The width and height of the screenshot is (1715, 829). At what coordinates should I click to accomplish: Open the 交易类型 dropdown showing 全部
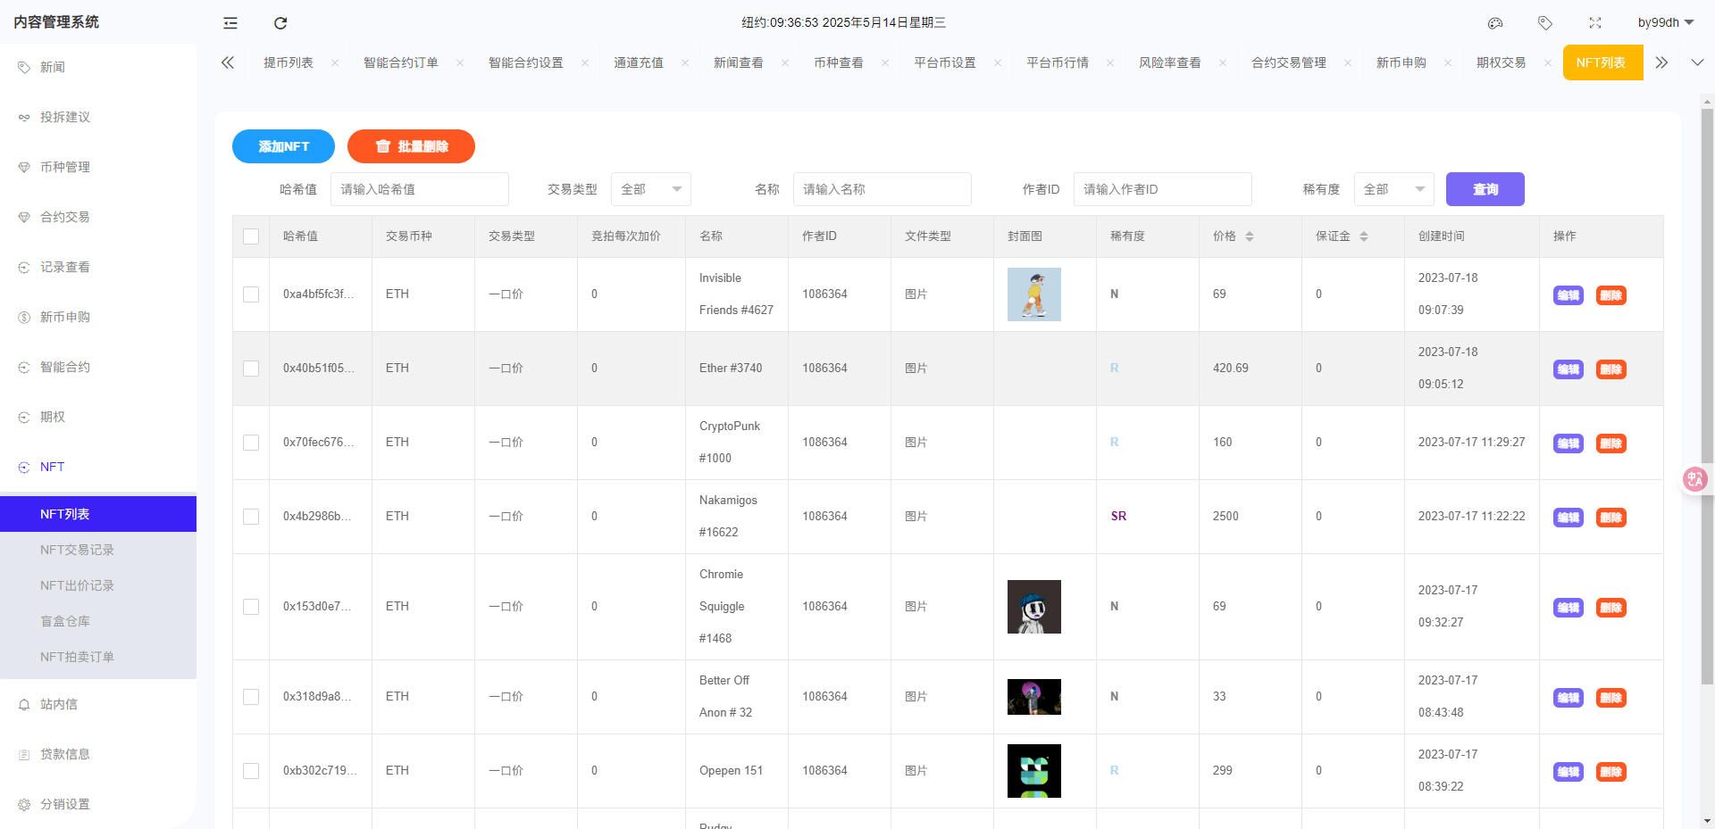click(650, 189)
